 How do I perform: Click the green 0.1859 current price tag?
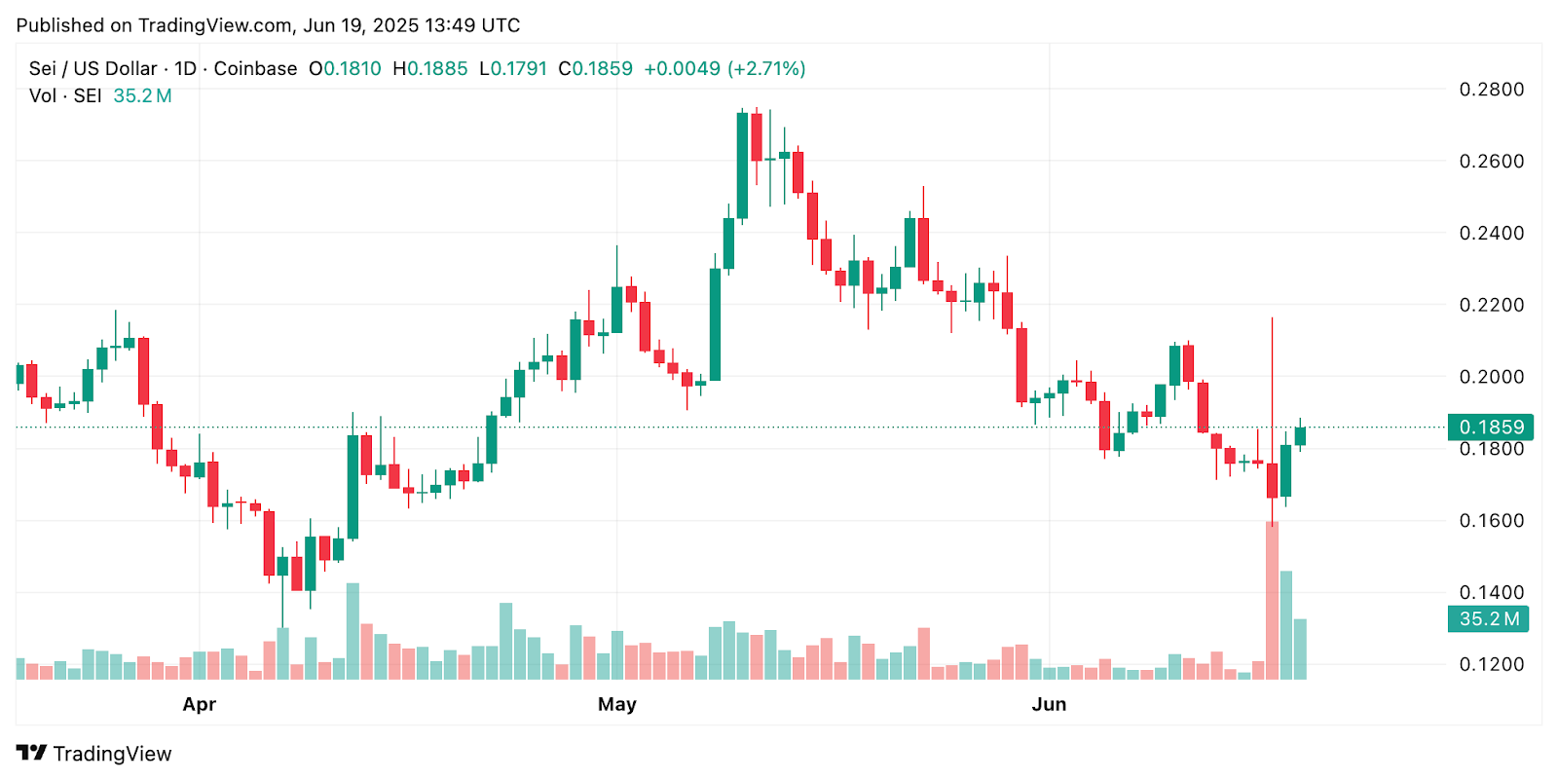pyautogui.click(x=1491, y=427)
